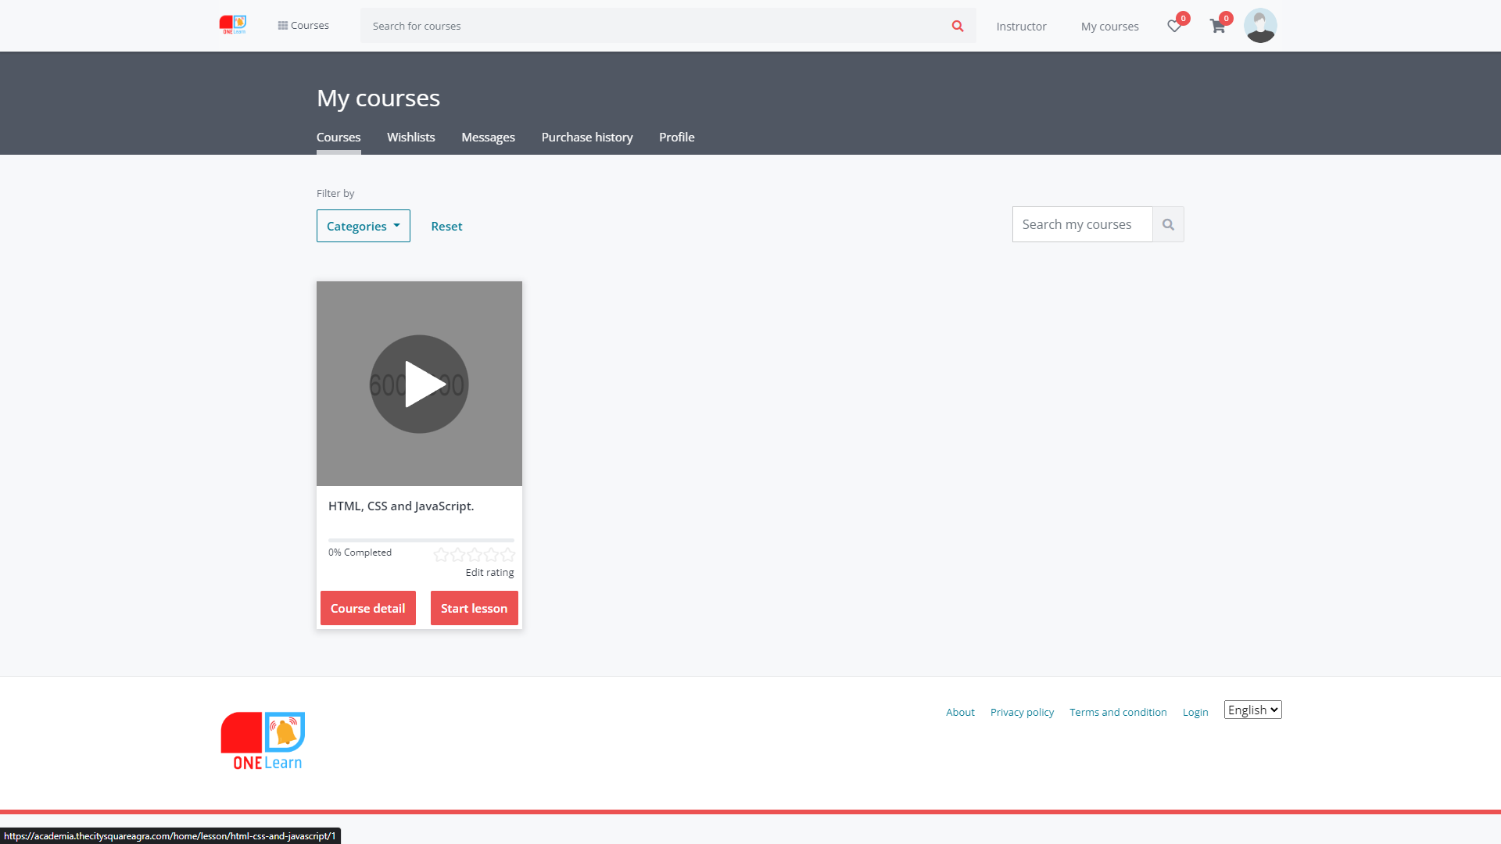Click the Search my courses field
Viewport: 1501px width, 844px height.
[x=1082, y=224]
